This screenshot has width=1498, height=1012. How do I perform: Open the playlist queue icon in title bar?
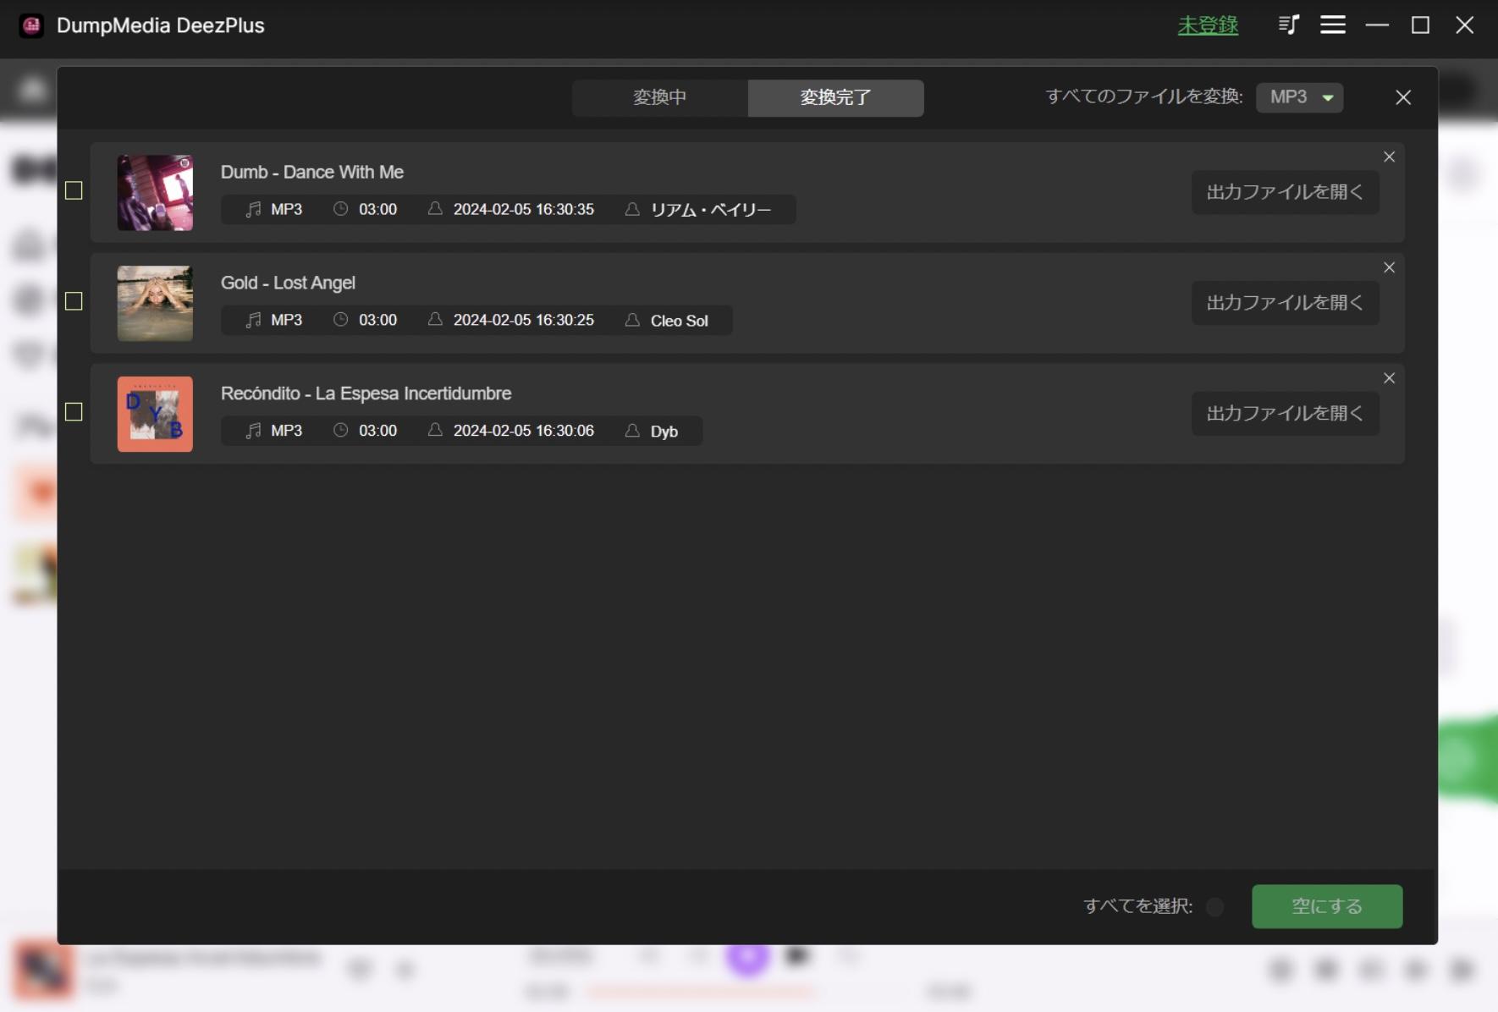click(1288, 25)
